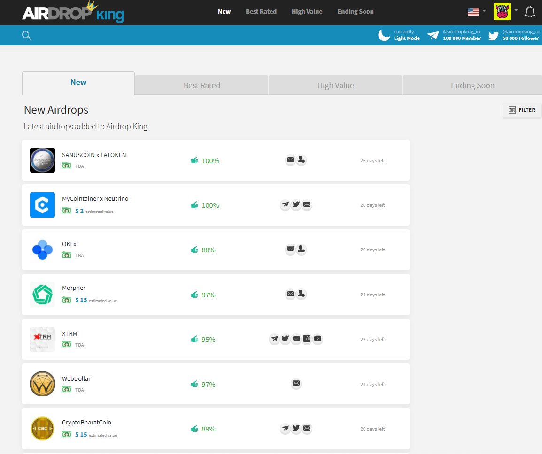Viewport: 542px width, 454px height.
Task: Open the OKEx airdrop title
Action: (69, 244)
